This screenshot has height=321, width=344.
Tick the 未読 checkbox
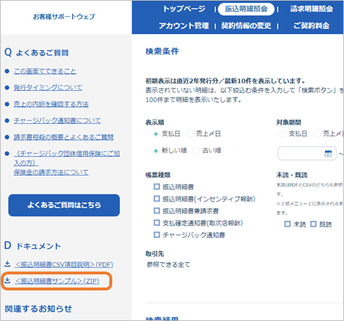[x=287, y=224]
